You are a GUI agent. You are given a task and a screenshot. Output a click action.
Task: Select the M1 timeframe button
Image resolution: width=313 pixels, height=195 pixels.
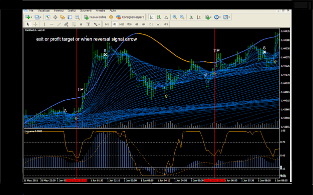(x=107, y=24)
